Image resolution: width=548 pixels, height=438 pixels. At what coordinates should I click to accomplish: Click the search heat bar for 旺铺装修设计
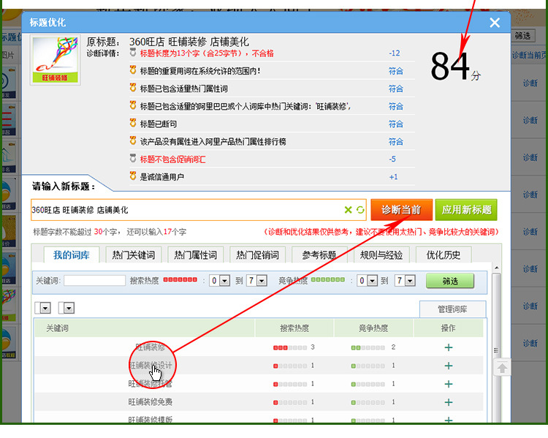point(290,366)
